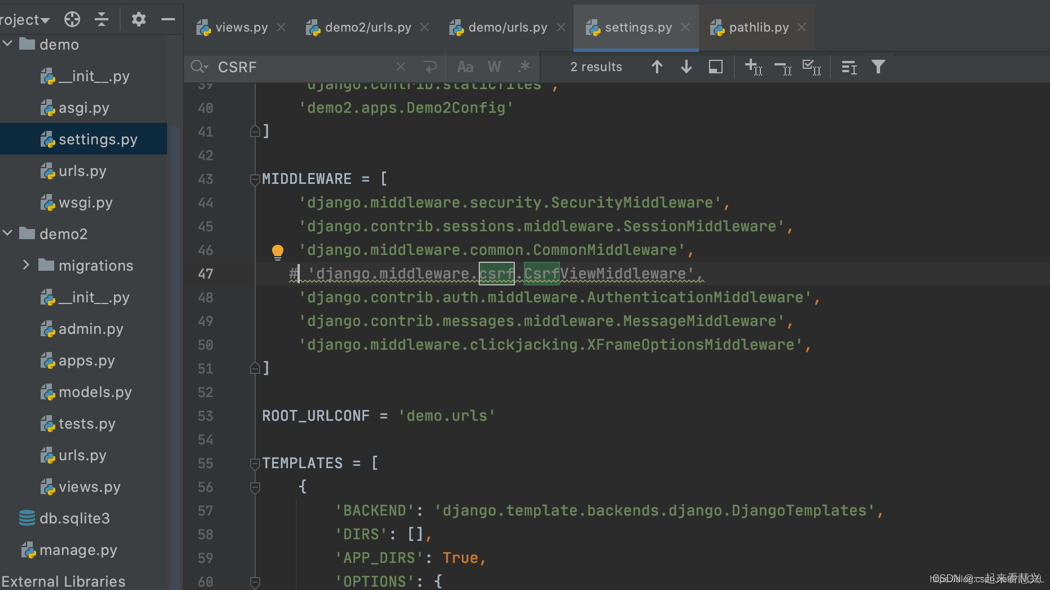This screenshot has width=1050, height=590.
Task: Switch to the pathlib.py tab
Action: pos(751,27)
